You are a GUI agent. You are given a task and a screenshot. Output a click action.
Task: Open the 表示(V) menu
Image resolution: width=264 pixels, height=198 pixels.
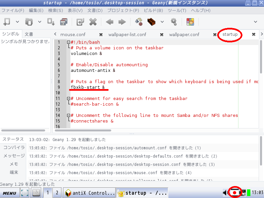coord(75,10)
